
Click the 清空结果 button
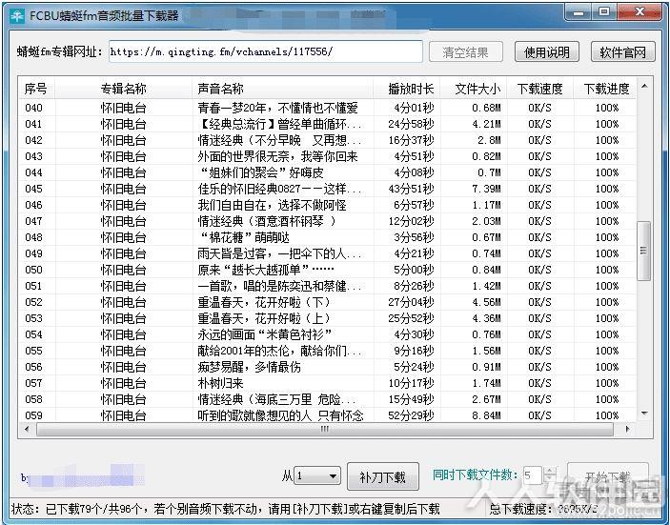click(465, 52)
